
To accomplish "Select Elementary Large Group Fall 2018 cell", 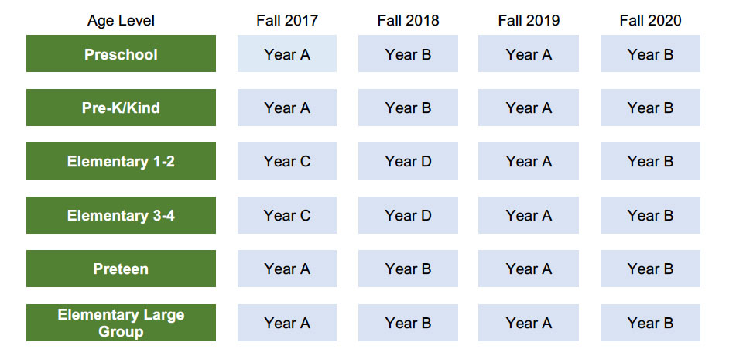I will click(408, 323).
